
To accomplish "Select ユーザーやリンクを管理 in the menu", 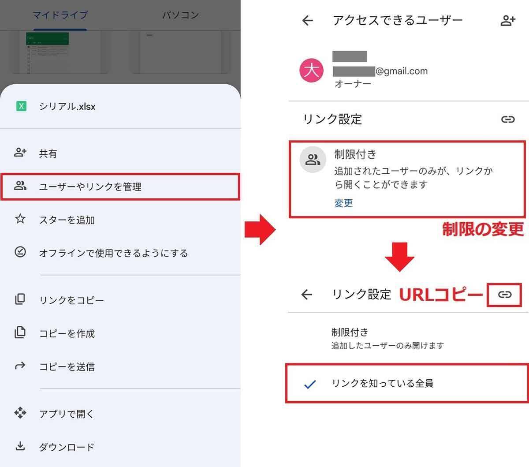I will [120, 187].
